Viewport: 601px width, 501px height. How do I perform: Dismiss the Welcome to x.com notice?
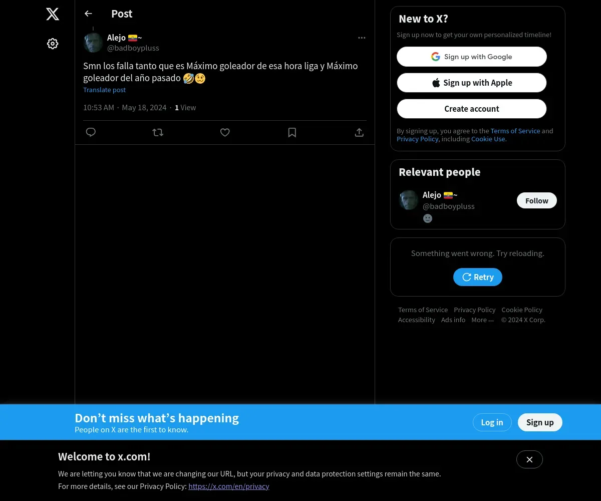pyautogui.click(x=529, y=459)
